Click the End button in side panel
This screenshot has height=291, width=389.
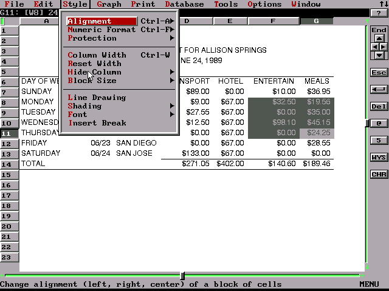[379, 30]
